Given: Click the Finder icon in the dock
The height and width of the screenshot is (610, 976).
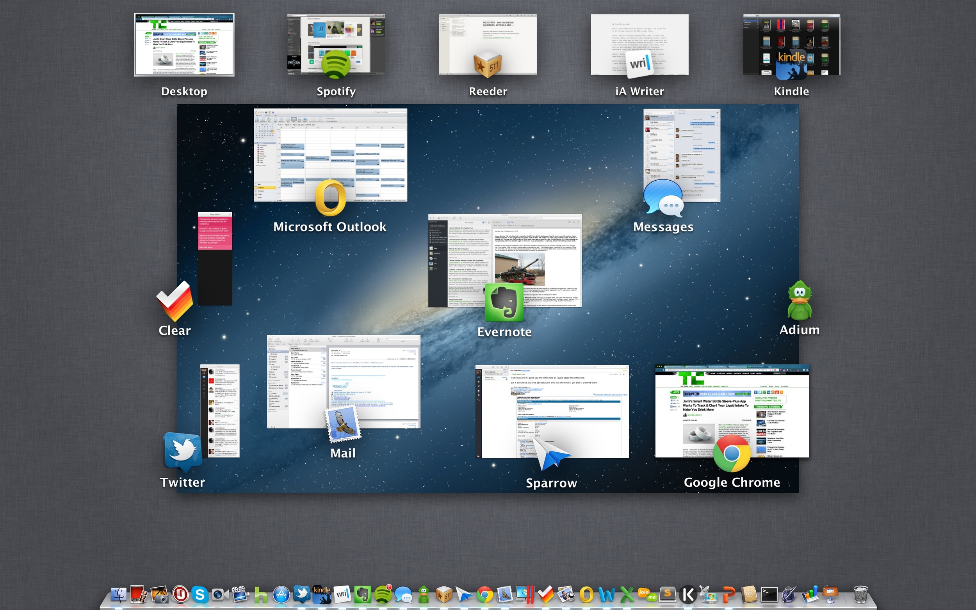Looking at the screenshot, I should (x=119, y=595).
